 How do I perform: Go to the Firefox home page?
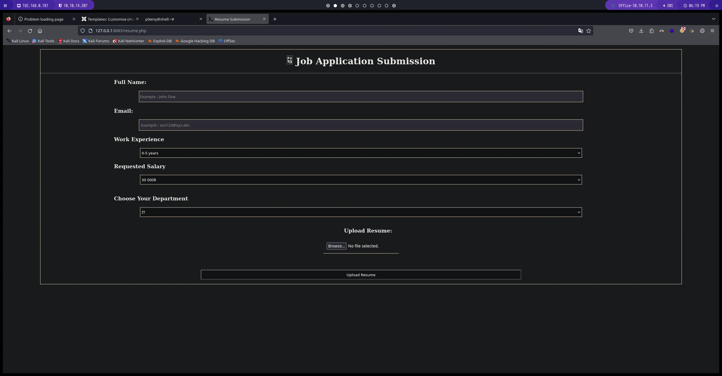click(x=40, y=31)
